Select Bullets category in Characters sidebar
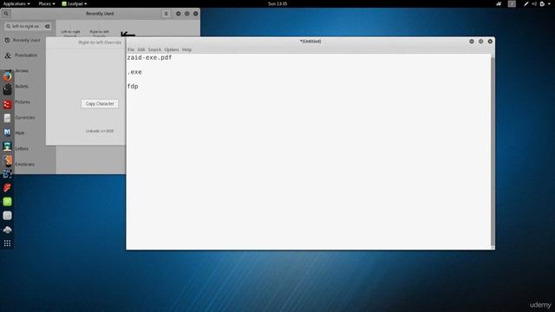Viewport: 555px width, 312px height. tap(22, 87)
